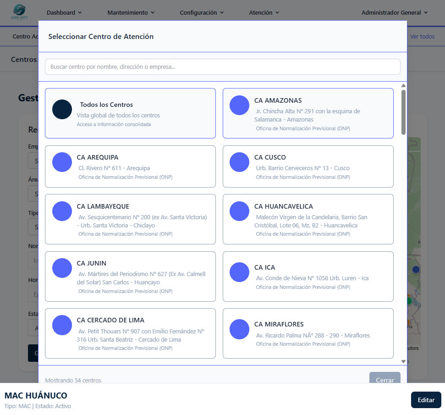Pick the CA HUANCAVELICA circle icon
The image size is (445, 415).
click(239, 211)
